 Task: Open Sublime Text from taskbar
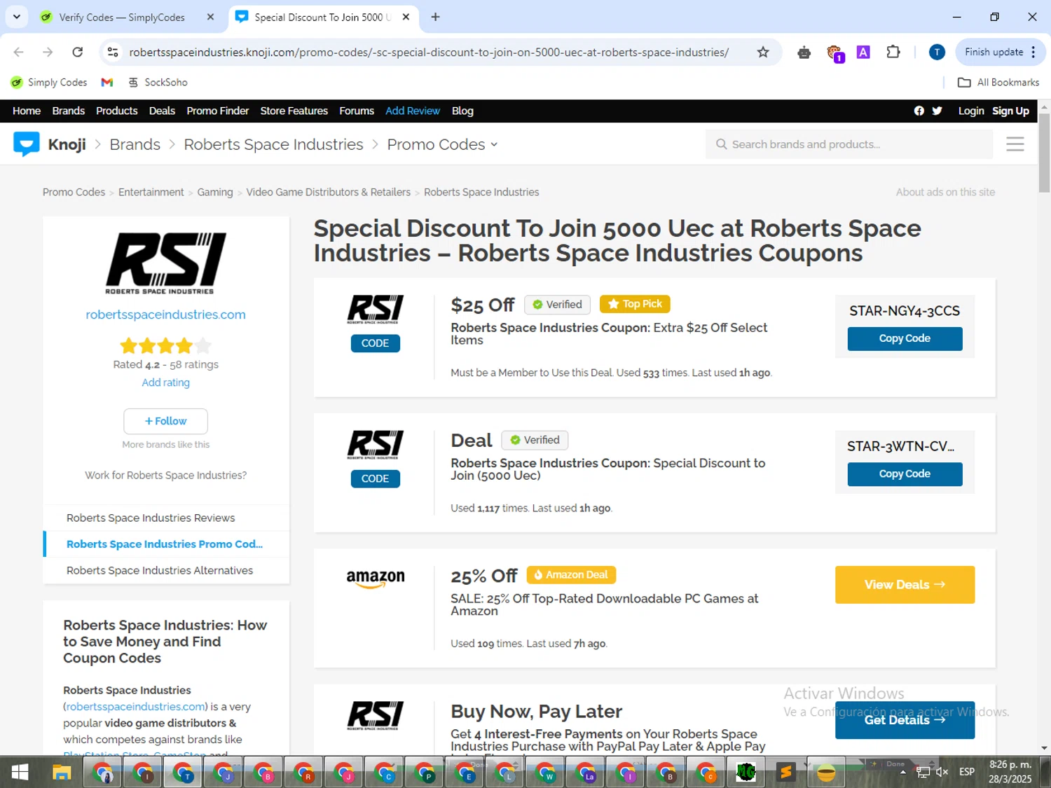(786, 773)
